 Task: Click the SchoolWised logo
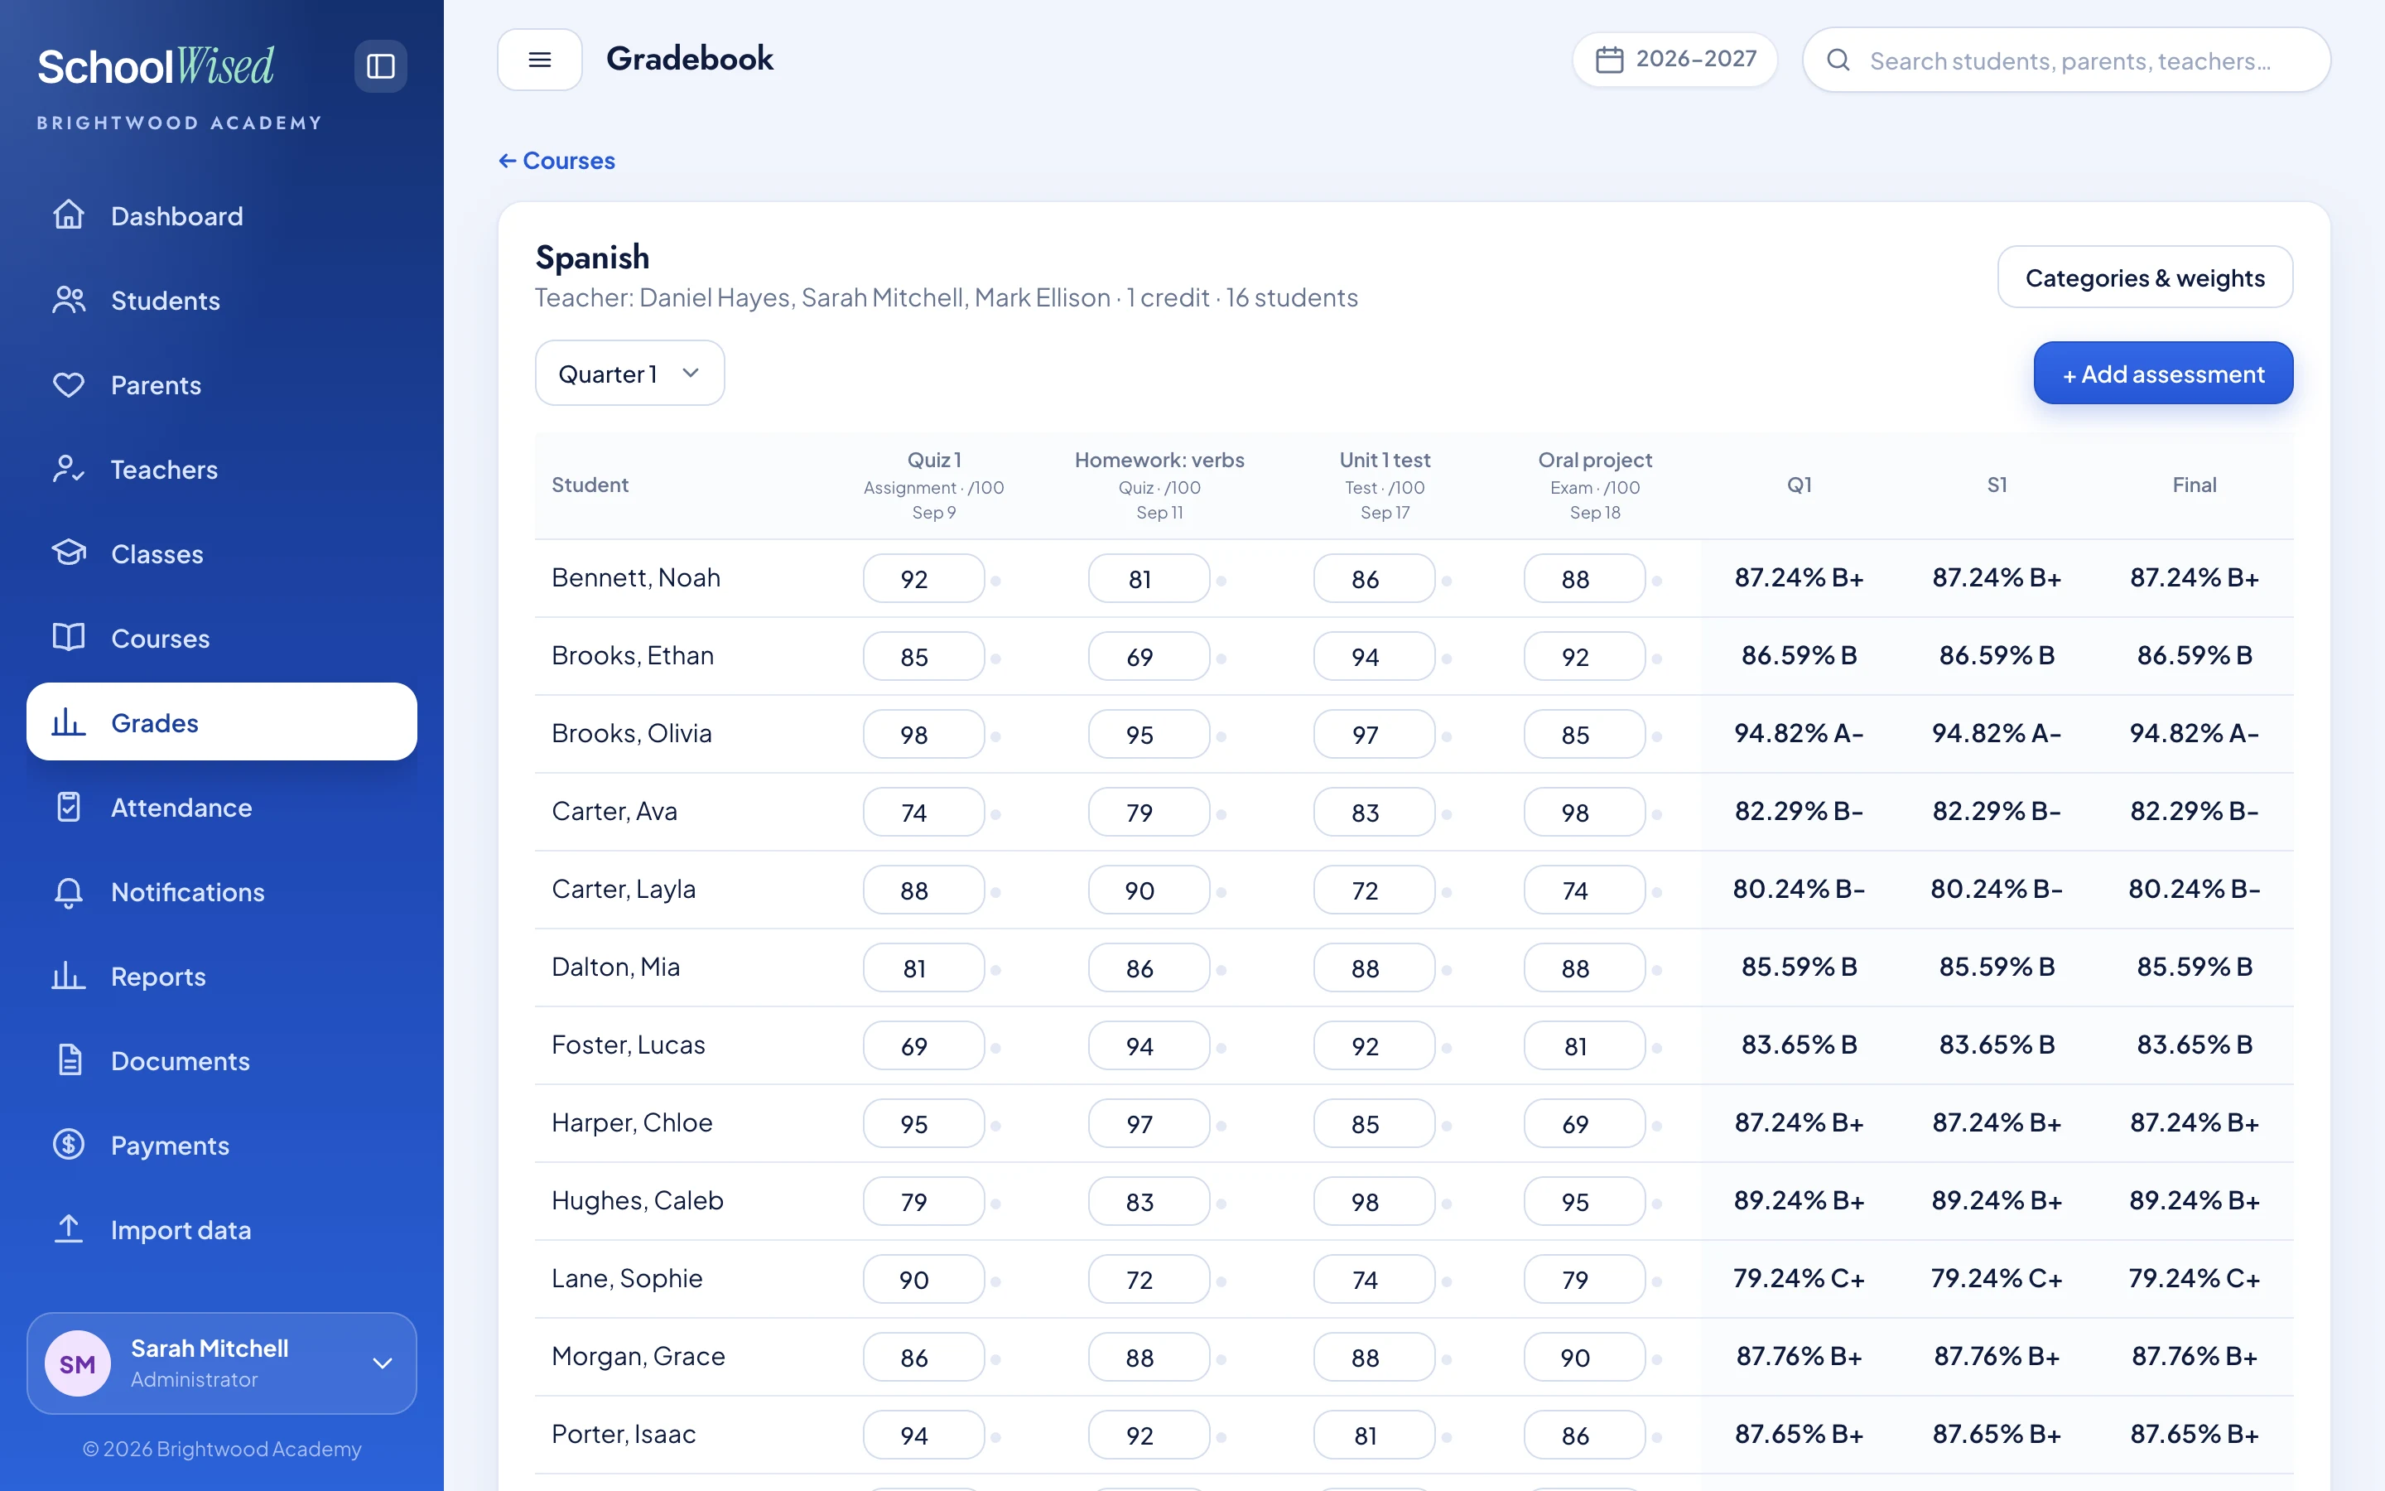[156, 67]
